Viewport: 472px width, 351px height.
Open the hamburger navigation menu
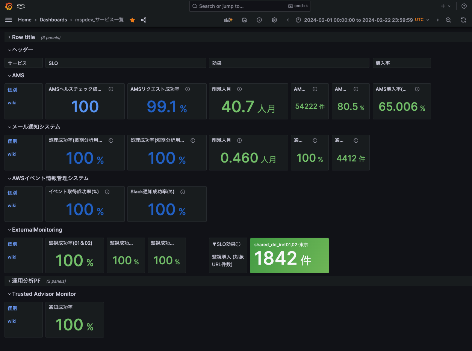[x=8, y=20]
